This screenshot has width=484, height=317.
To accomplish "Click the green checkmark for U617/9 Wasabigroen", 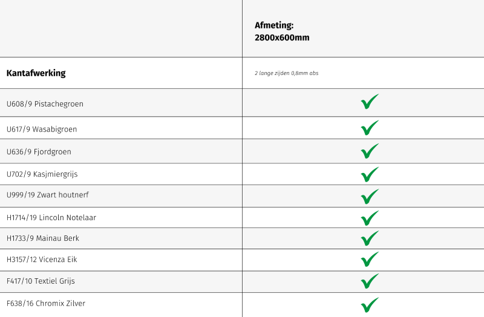I will (369, 128).
